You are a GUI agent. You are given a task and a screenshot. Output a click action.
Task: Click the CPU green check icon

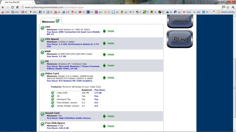coord(42,28)
